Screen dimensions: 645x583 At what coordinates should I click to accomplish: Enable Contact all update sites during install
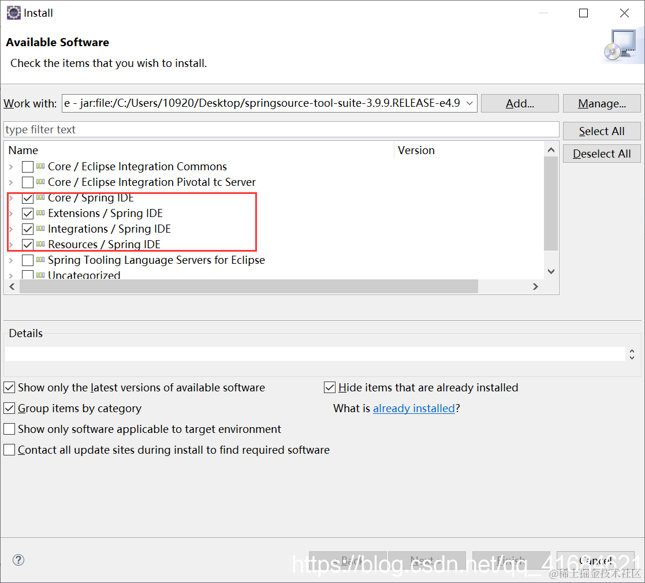pyautogui.click(x=9, y=450)
